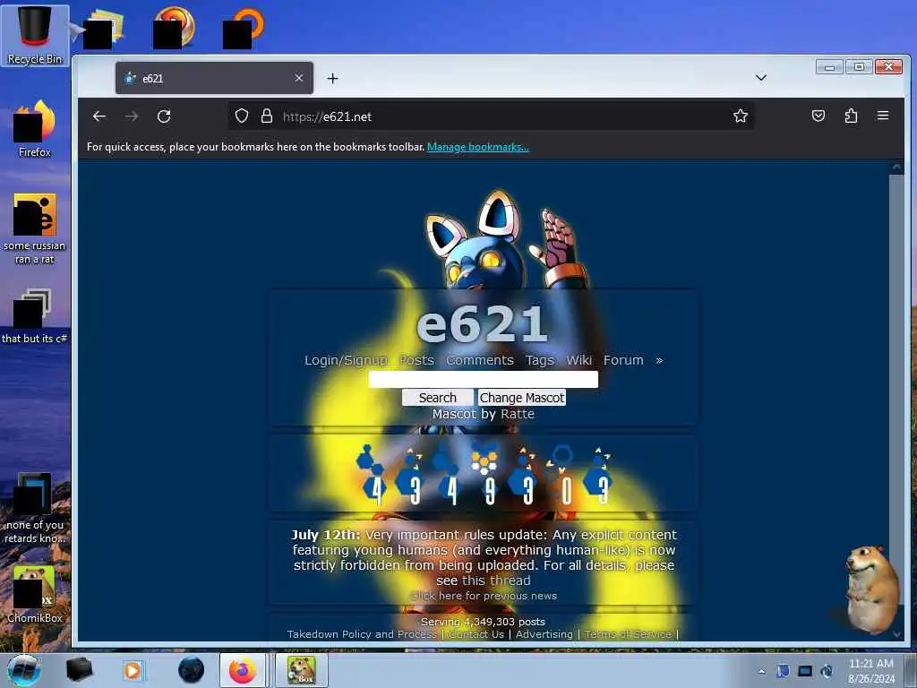Screen dimensions: 917x688
Task: Open the clock showing 11:21 AM
Action: click(x=871, y=671)
